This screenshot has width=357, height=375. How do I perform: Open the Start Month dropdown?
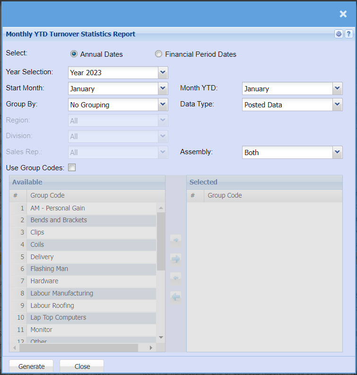(163, 88)
